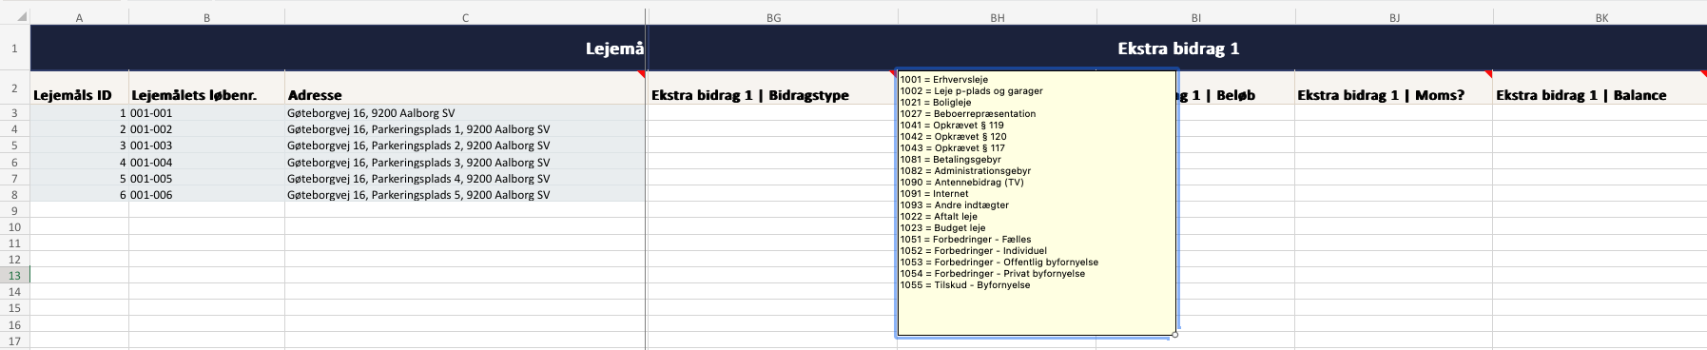Select column BJ header

(x=1394, y=17)
